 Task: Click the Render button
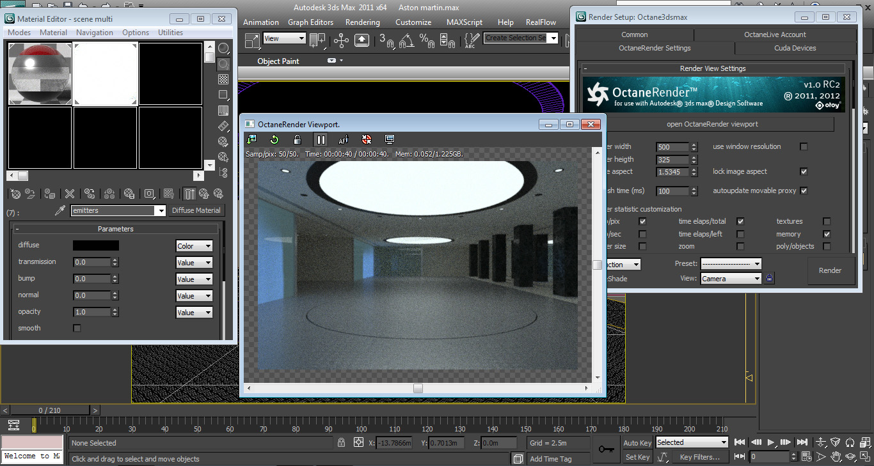click(830, 270)
